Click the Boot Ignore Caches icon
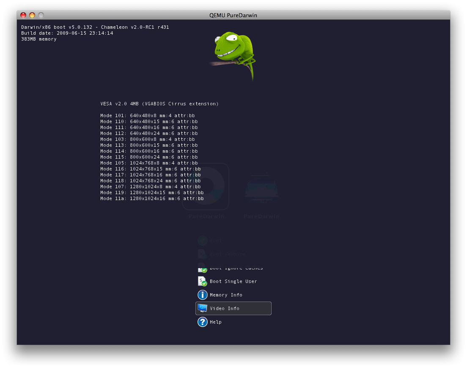 [x=203, y=268]
